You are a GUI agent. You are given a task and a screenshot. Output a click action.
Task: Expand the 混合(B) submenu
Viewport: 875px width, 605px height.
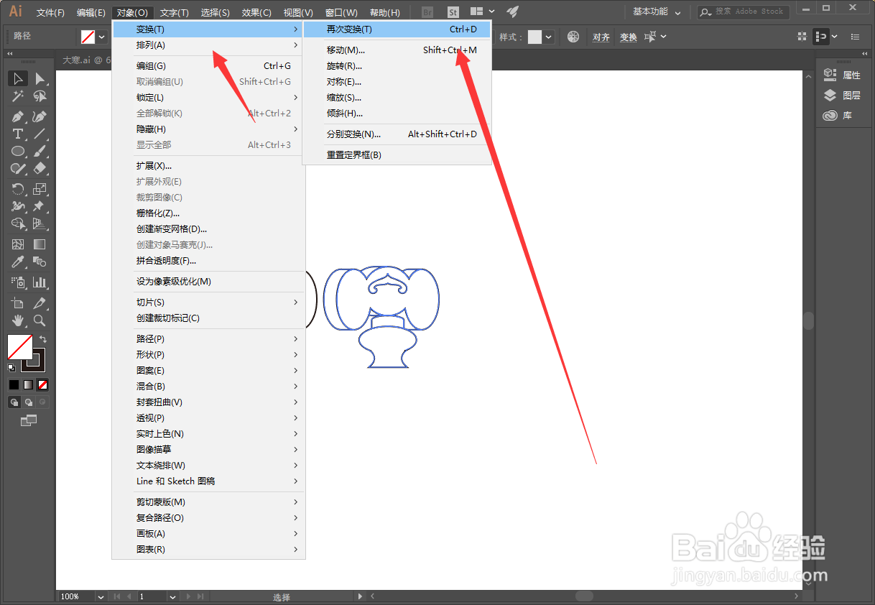(x=208, y=386)
